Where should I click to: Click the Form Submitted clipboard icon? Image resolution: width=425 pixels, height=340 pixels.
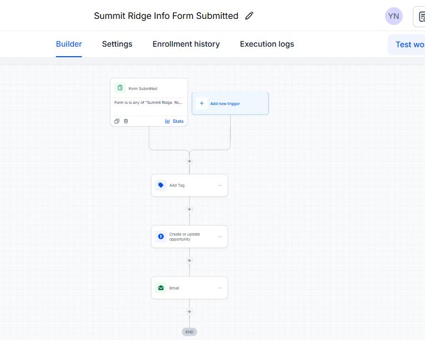120,88
